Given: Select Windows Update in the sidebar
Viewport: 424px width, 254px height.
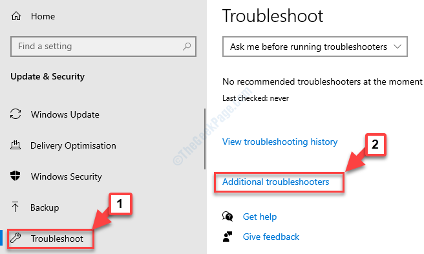Looking at the screenshot, I should (55, 114).
